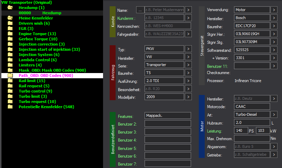Click the Turbo control folder icon
Viewport: 282px width, 168px height.
[10, 91]
